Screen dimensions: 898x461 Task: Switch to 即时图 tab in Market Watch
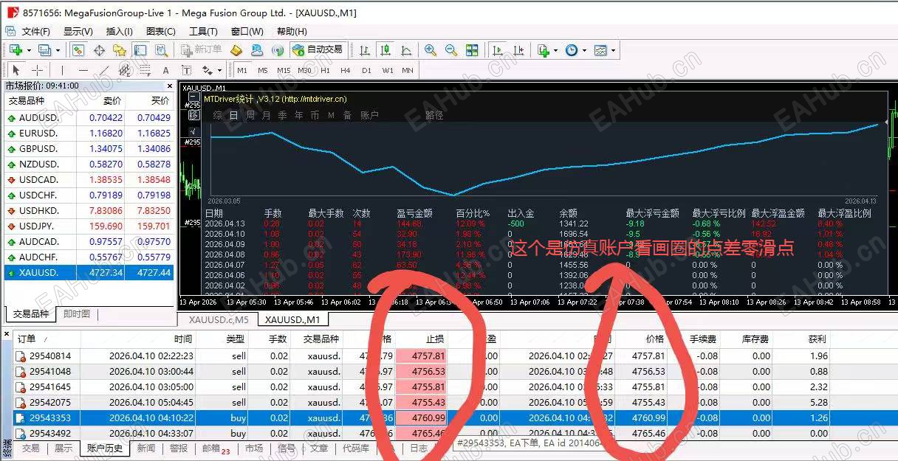click(x=77, y=313)
